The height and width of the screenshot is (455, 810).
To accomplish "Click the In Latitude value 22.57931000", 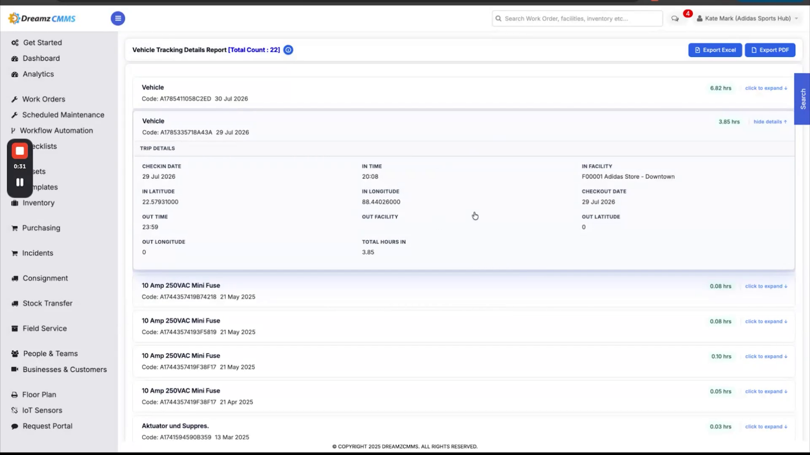I will (x=160, y=202).
